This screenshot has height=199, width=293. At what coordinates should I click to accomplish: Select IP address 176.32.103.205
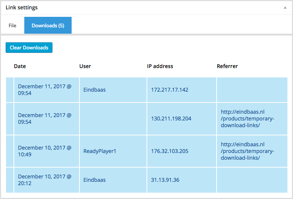[169, 151]
